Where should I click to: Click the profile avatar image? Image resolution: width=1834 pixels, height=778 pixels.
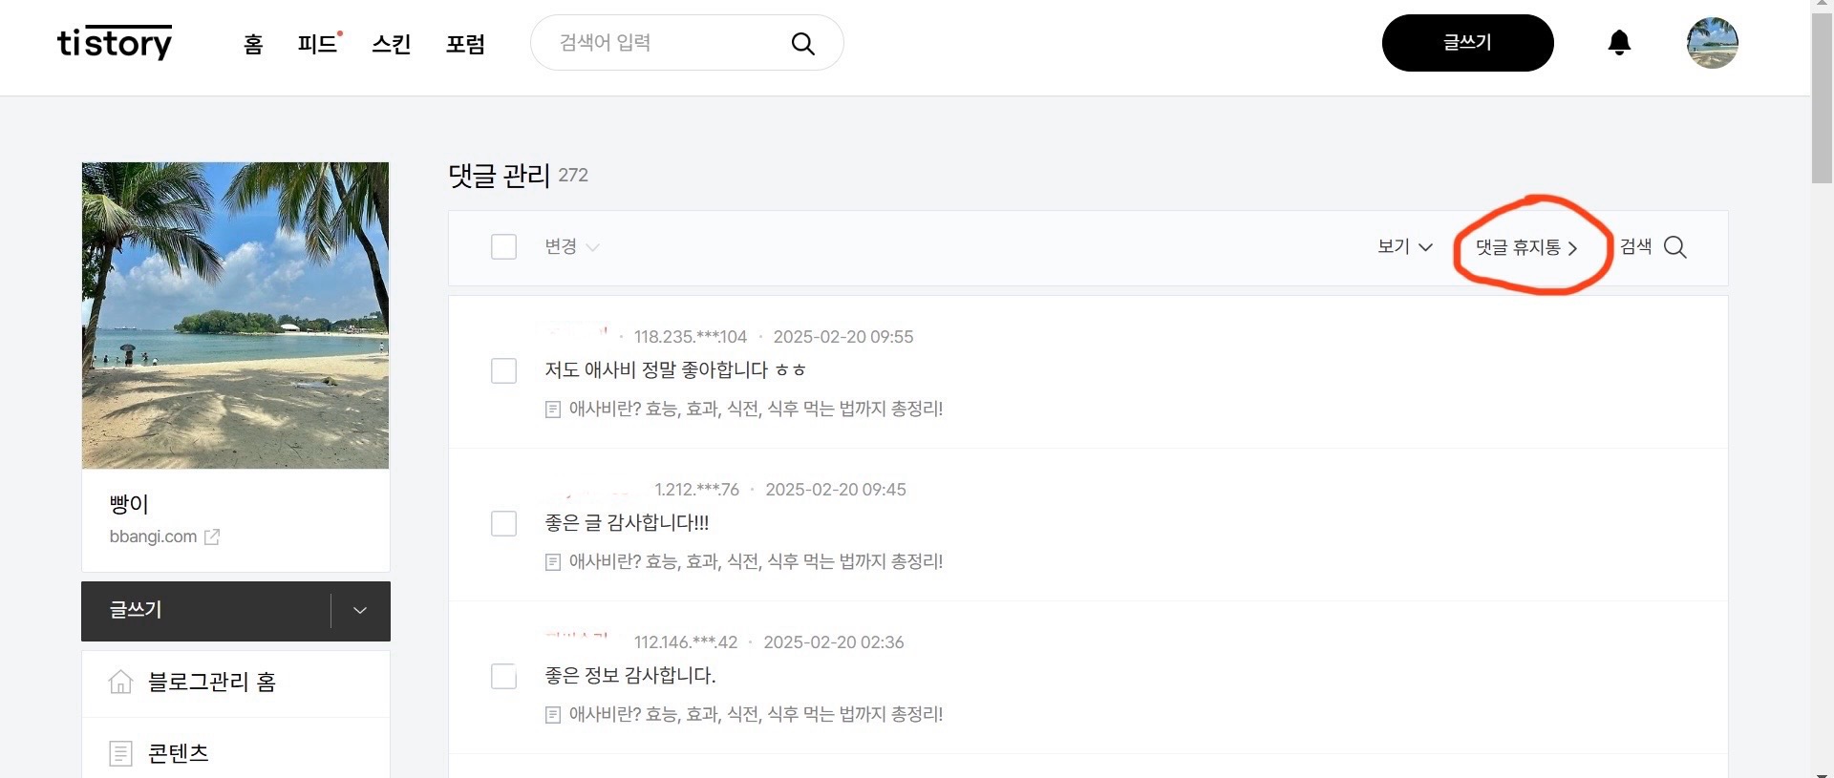[1712, 43]
